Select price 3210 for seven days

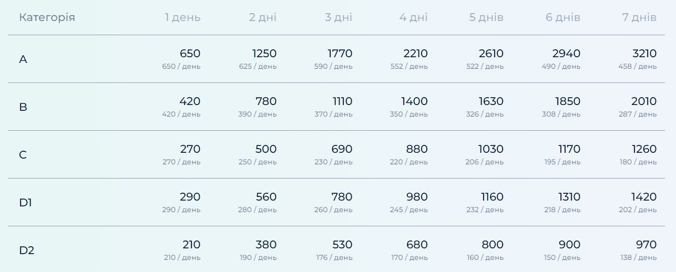click(x=644, y=54)
